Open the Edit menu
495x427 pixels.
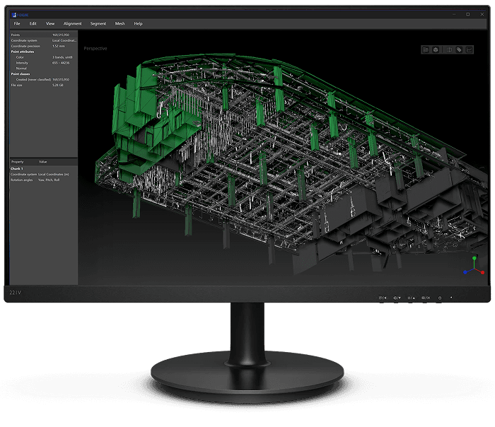coord(33,23)
